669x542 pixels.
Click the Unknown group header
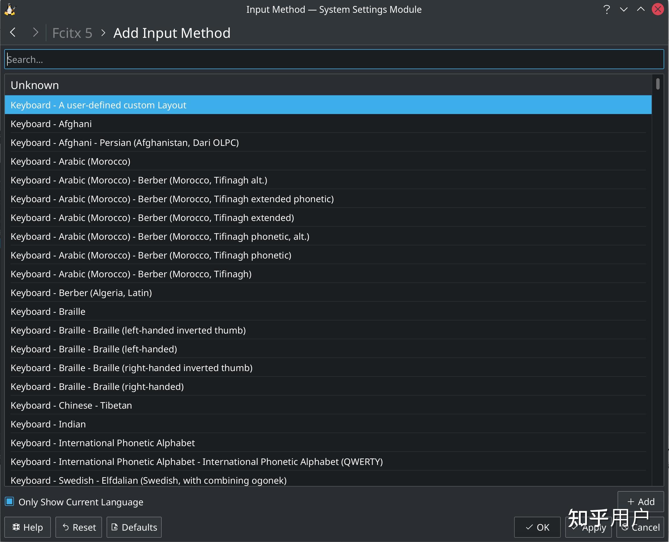coord(328,85)
